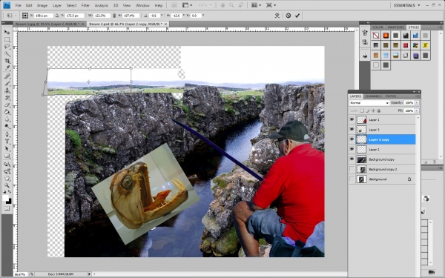Select the Lasso tool
The height and width of the screenshot is (278, 445).
(x=7, y=47)
